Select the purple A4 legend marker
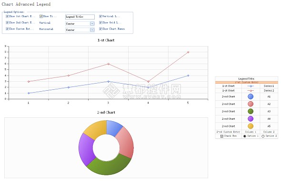 (251, 119)
